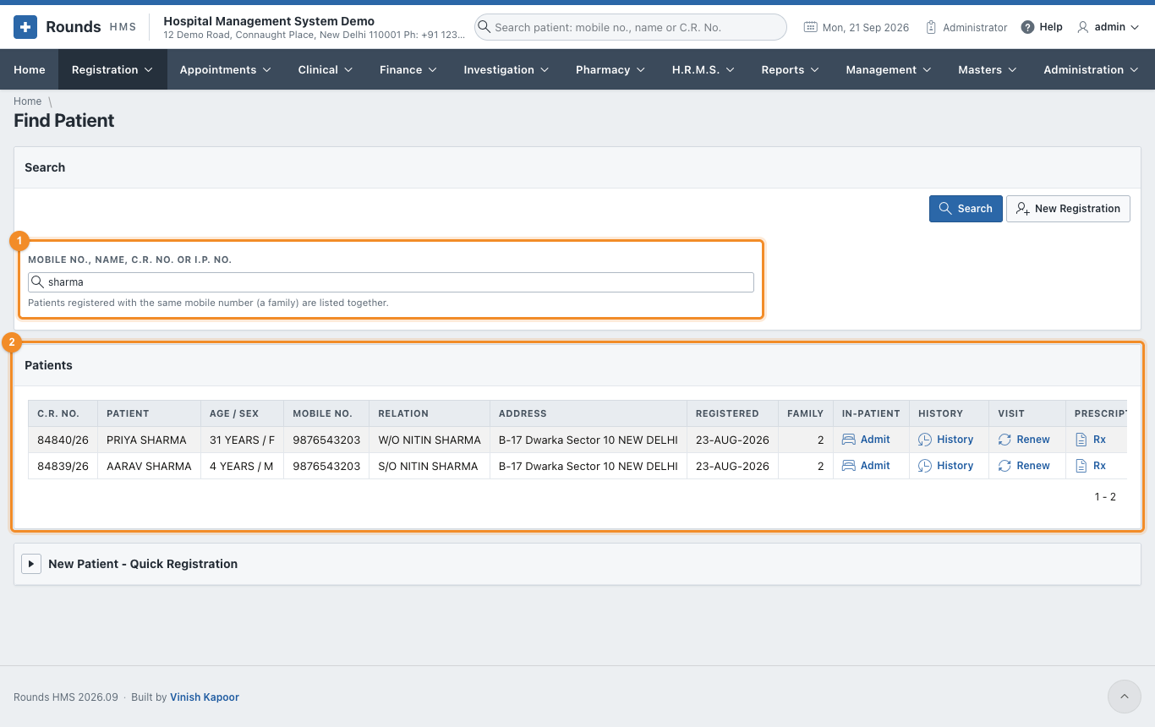Screen dimensions: 1155x727
Task: Expand the Finance menu
Action: point(408,69)
